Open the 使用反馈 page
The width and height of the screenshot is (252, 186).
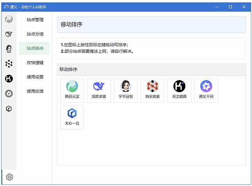pos(35,91)
